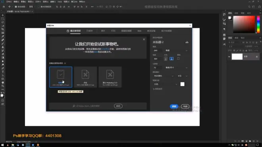Select the Move tool in left toolbar
The image size is (262, 147).
(3, 15)
